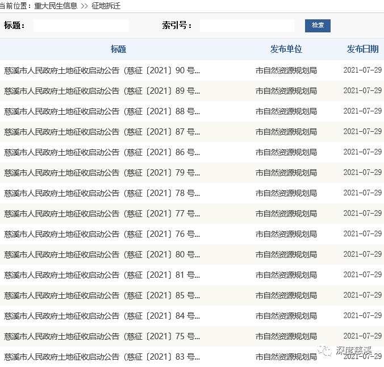This screenshot has height=367, width=384.
Task: Click date 2021-07-29 in the 87号 row
Action: coord(362,132)
